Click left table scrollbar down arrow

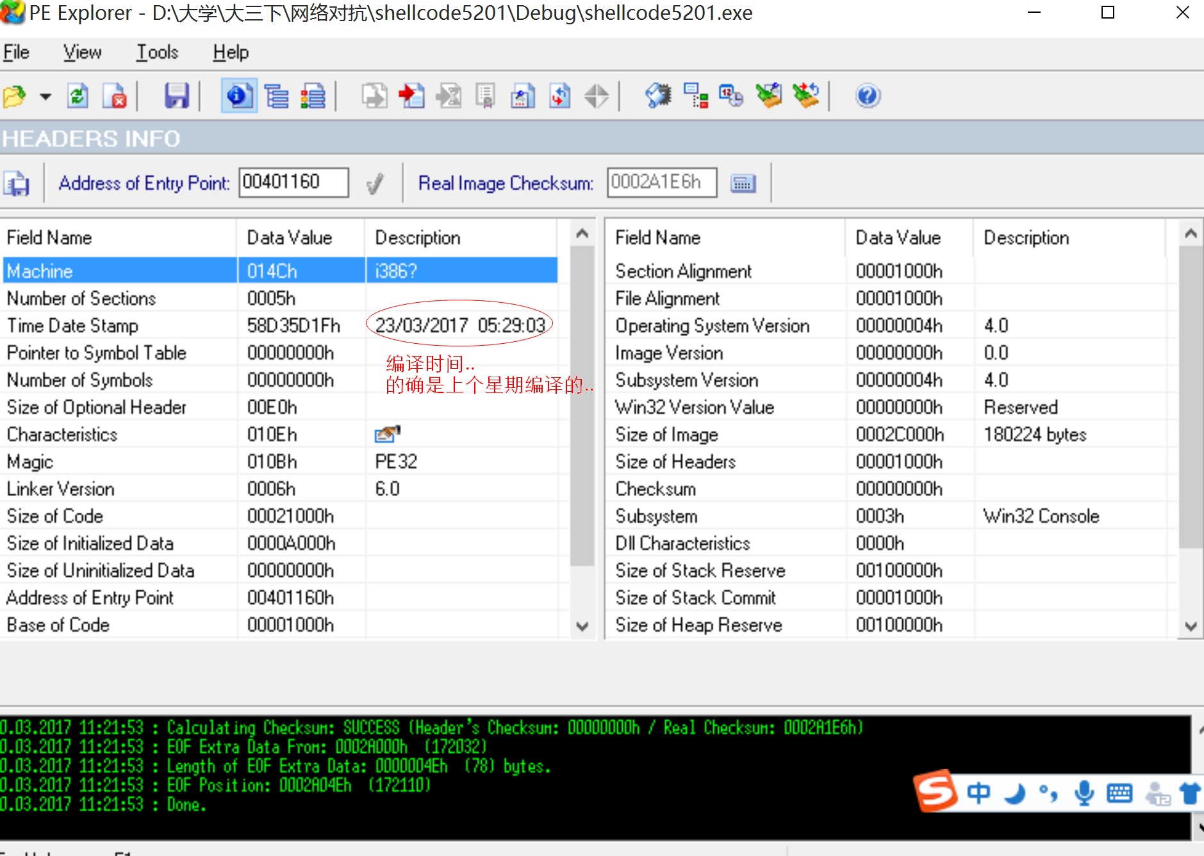point(582,626)
